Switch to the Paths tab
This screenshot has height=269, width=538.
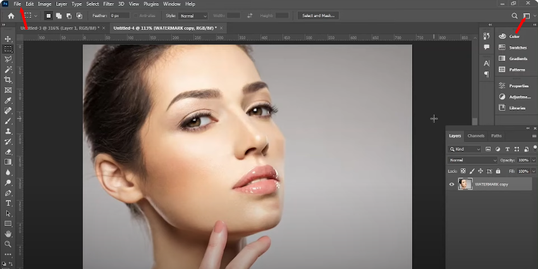pos(496,135)
